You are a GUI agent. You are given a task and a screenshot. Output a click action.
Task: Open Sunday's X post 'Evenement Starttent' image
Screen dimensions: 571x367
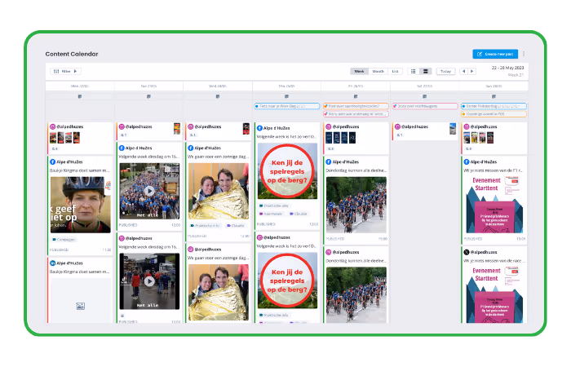tap(494, 295)
